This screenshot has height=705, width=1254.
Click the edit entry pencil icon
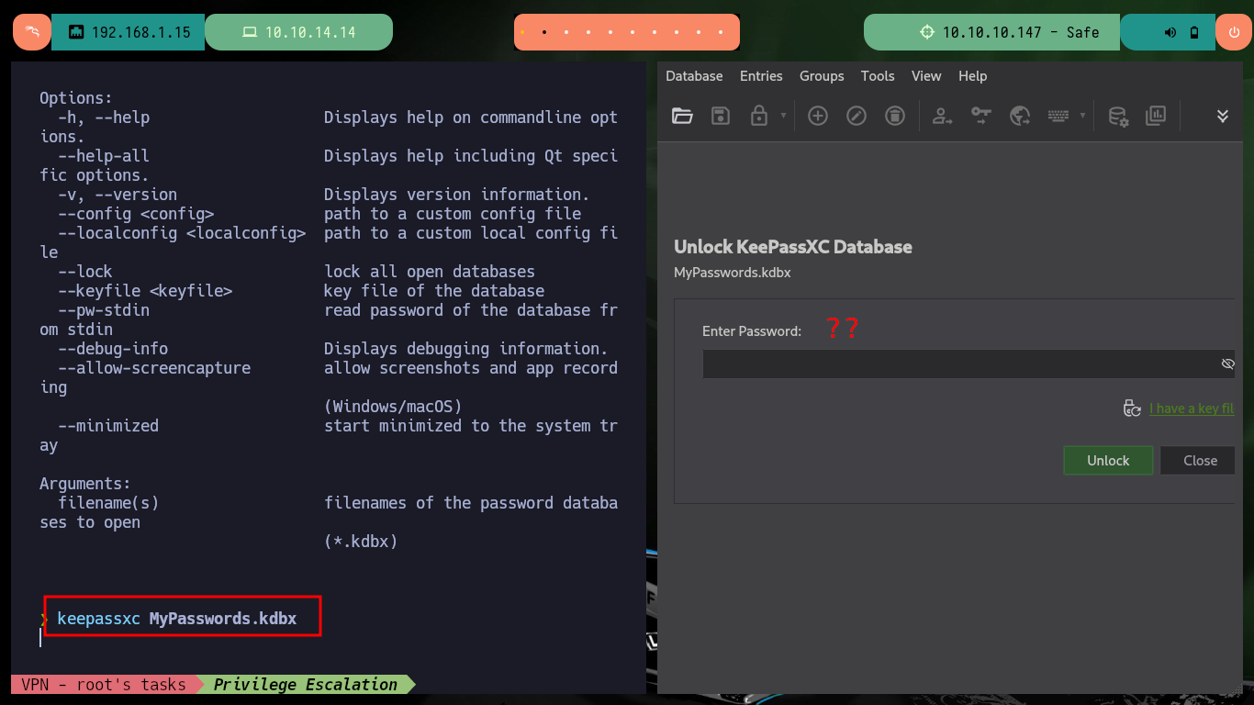[857, 116]
